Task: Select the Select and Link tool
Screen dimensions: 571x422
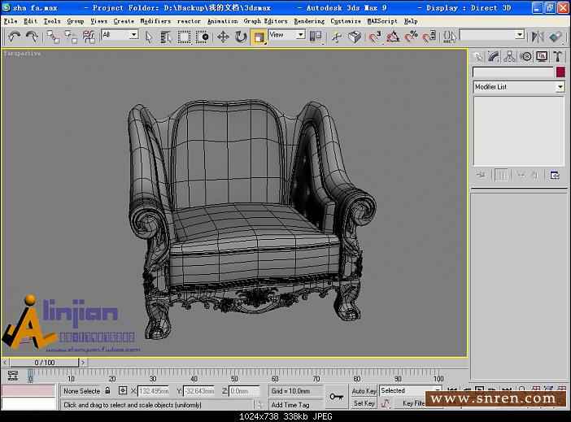Action: (x=53, y=37)
